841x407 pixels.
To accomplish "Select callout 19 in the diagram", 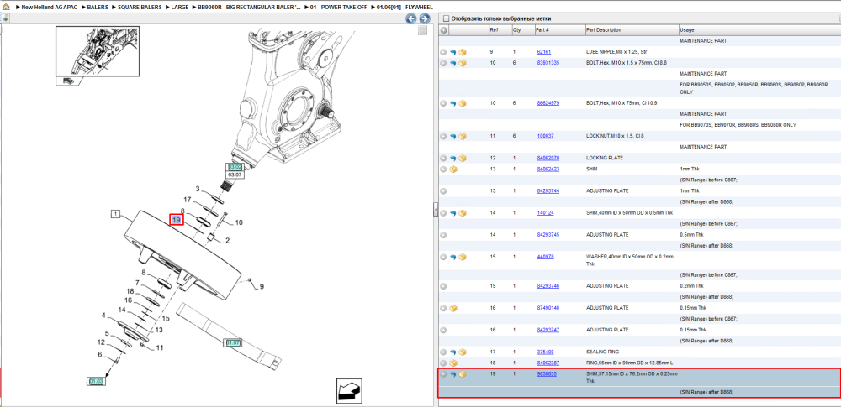I will pos(177,220).
